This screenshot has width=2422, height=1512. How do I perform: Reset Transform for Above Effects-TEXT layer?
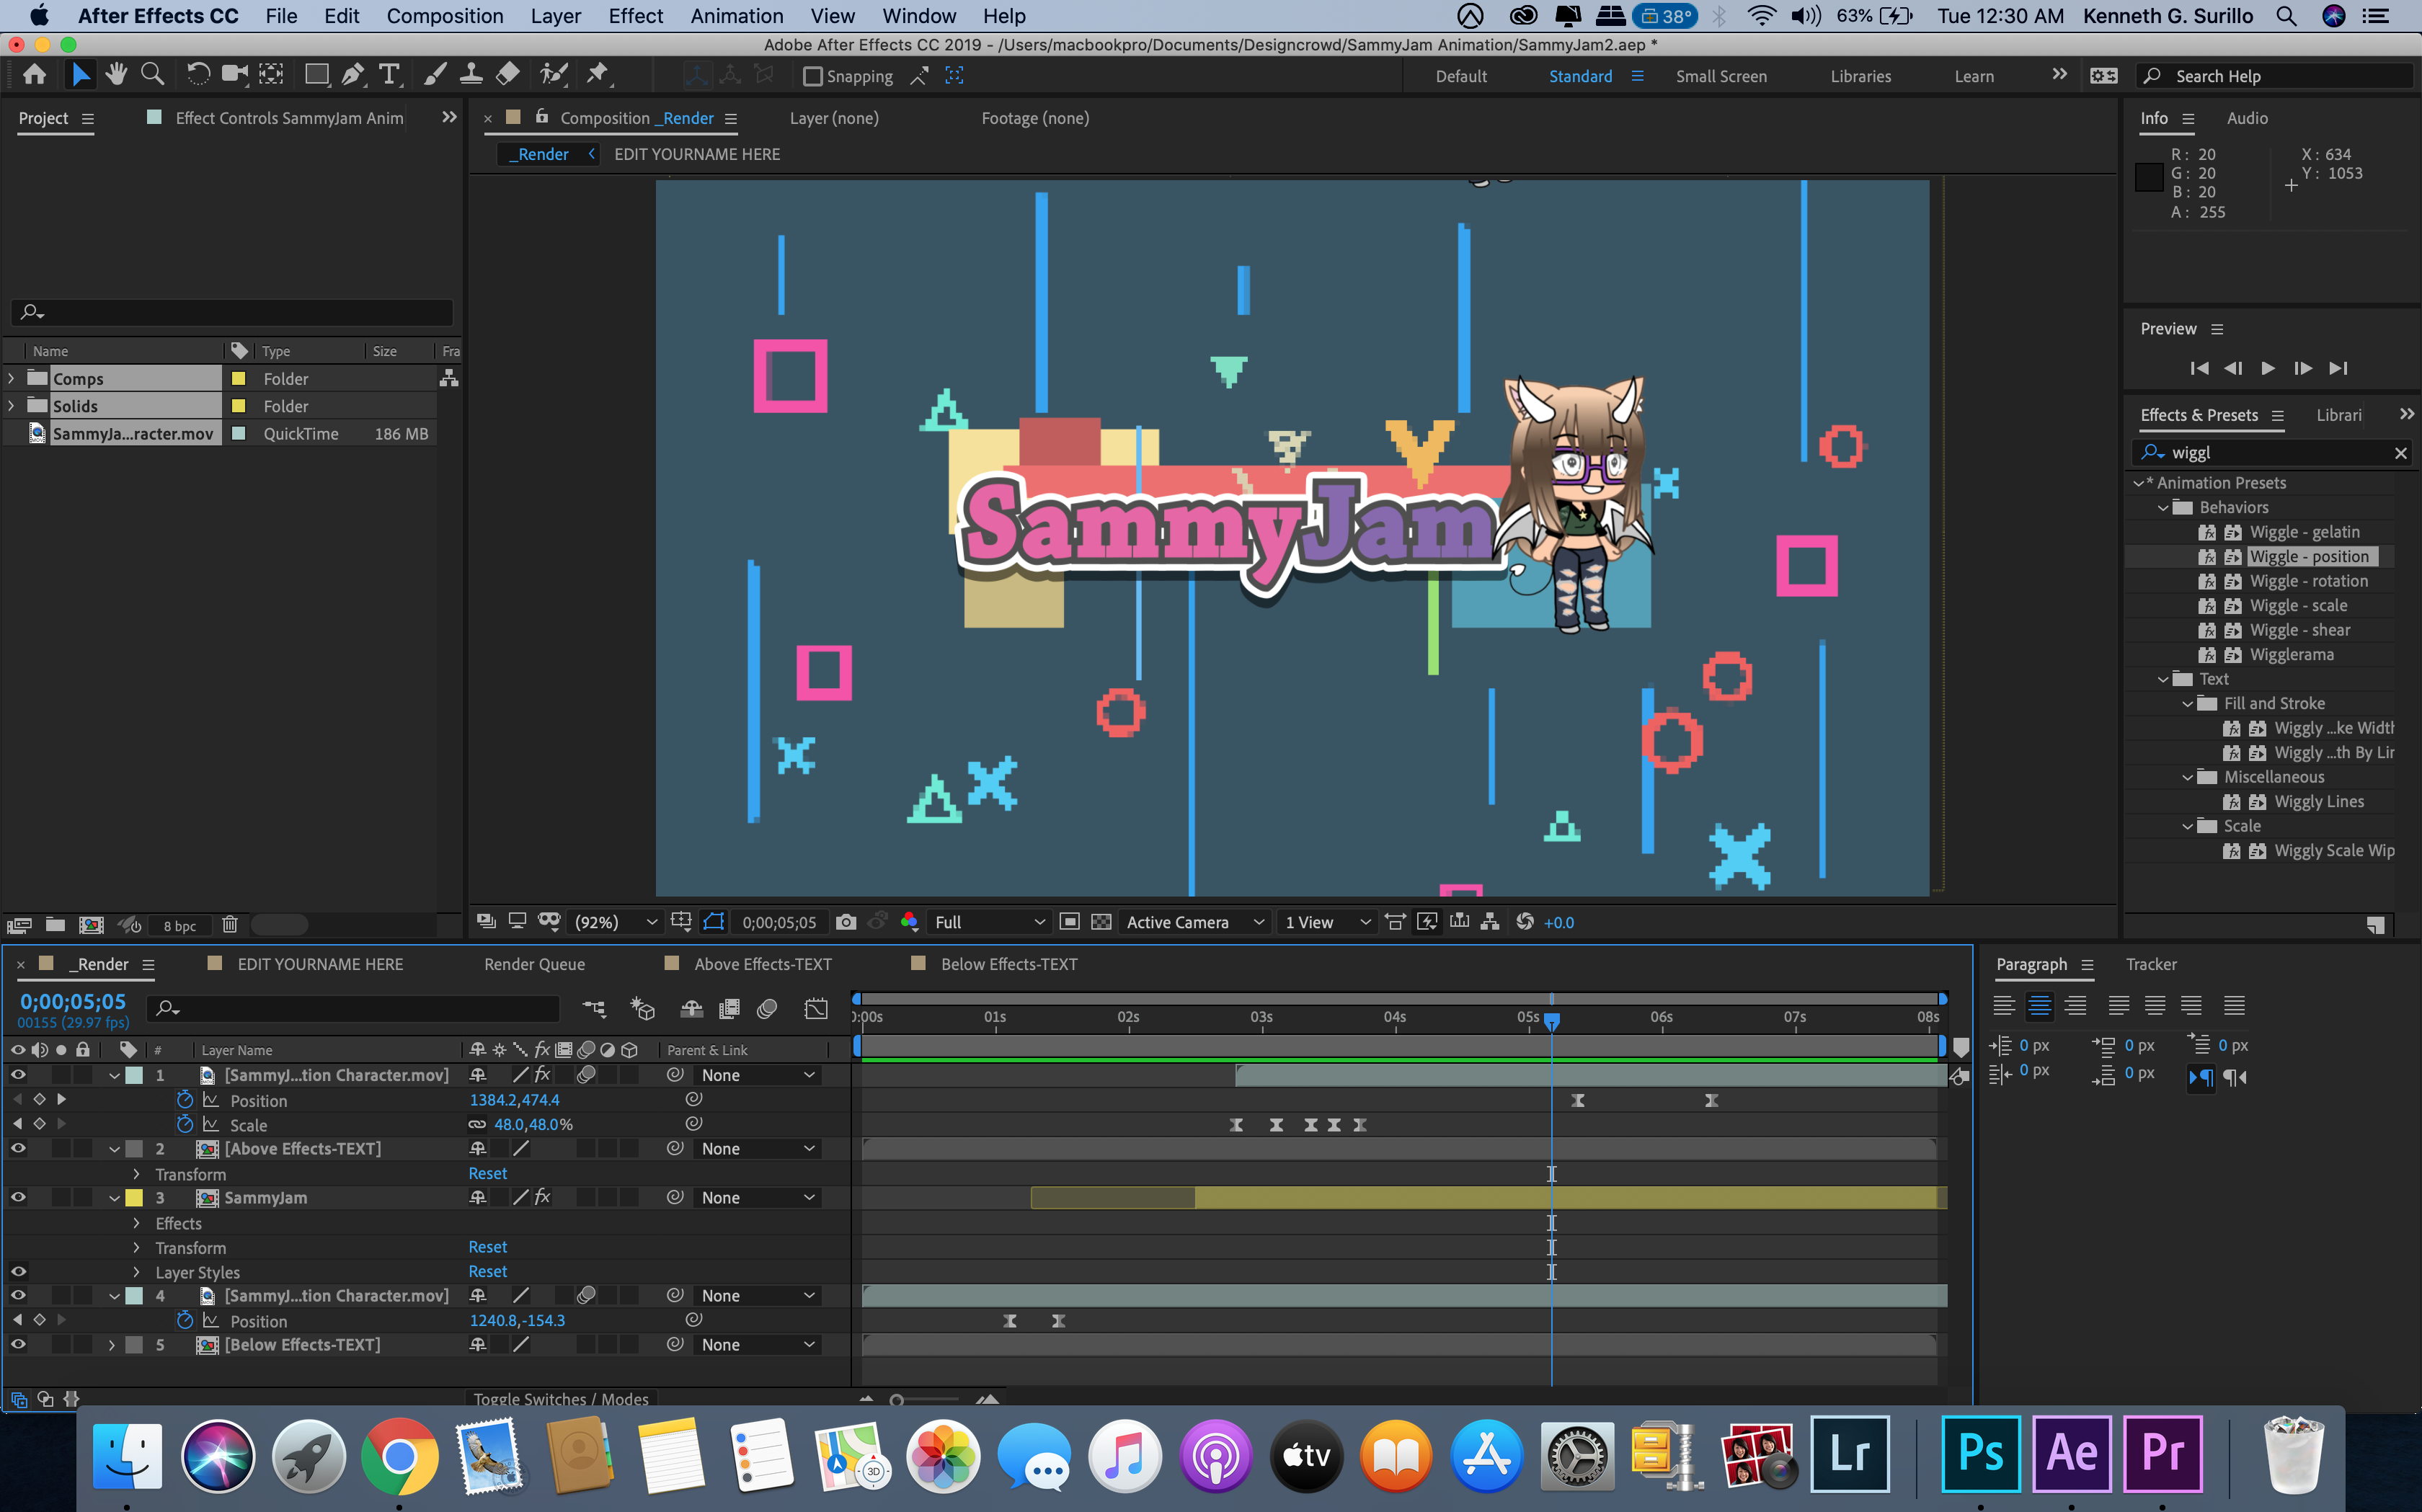(488, 1173)
